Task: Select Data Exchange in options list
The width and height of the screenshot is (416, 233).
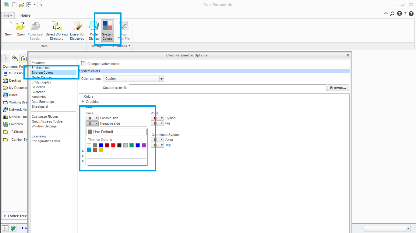Action: (43, 102)
